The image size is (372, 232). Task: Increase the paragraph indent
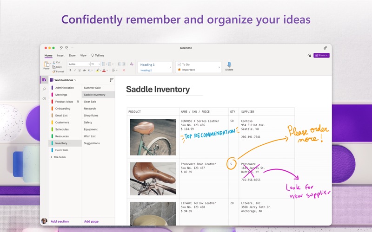point(124,64)
